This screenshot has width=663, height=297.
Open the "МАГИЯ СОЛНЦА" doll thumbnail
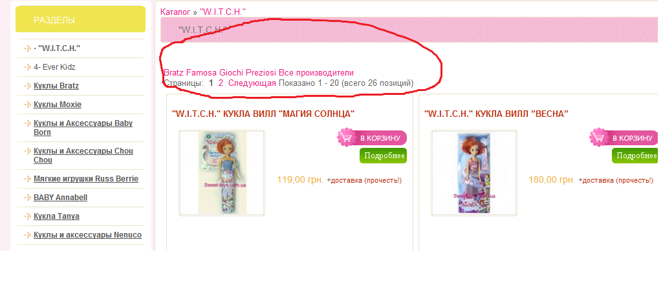point(222,173)
